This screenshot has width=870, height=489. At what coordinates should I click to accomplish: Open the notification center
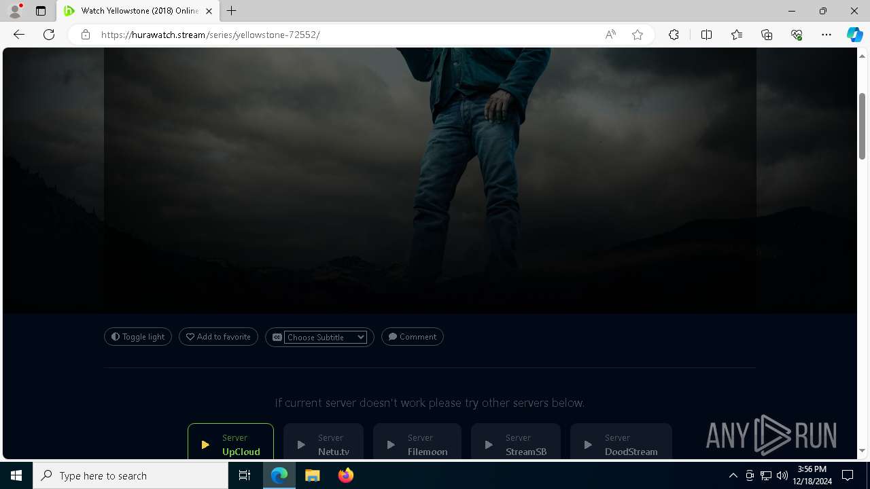click(848, 475)
